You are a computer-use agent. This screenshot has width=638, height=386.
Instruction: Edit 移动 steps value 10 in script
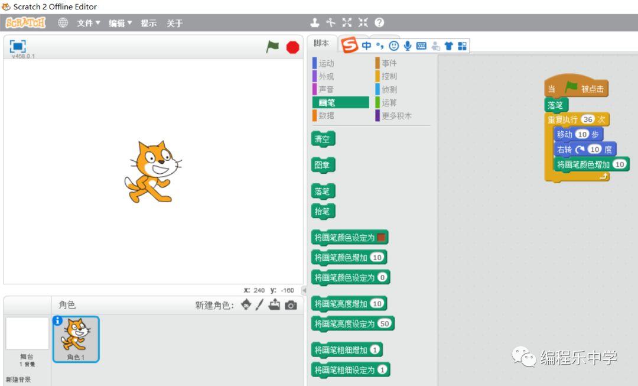tap(582, 134)
